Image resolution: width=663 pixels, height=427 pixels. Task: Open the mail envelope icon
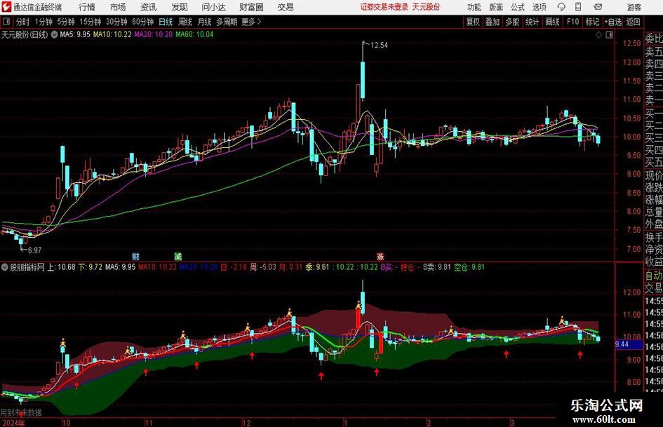598,7
